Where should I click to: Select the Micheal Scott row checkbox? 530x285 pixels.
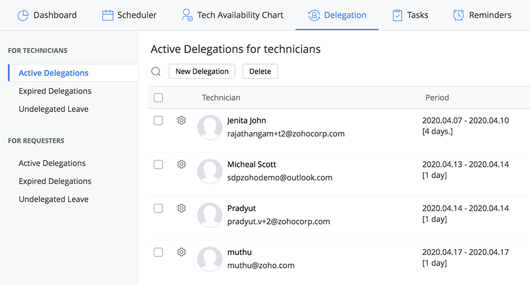pyautogui.click(x=158, y=165)
